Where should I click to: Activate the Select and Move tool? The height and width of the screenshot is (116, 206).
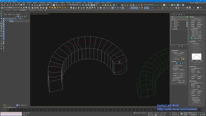tap(32, 5)
